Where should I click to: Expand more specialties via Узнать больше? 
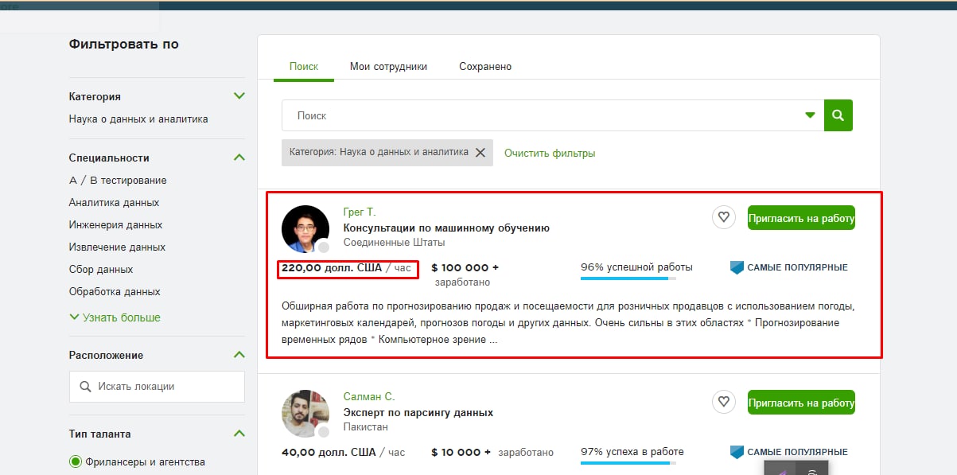pyautogui.click(x=115, y=317)
